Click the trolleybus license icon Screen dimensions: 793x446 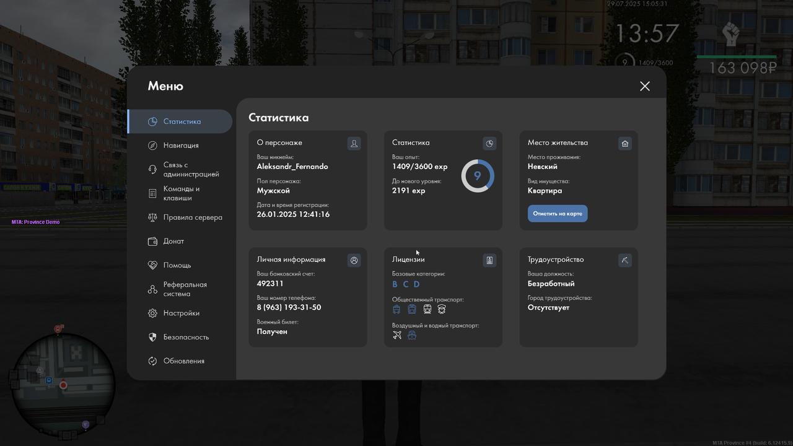397,309
